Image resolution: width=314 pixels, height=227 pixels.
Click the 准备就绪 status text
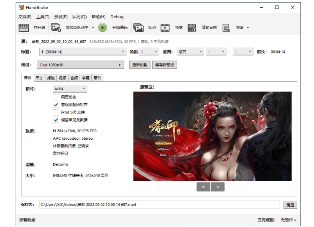(27, 220)
